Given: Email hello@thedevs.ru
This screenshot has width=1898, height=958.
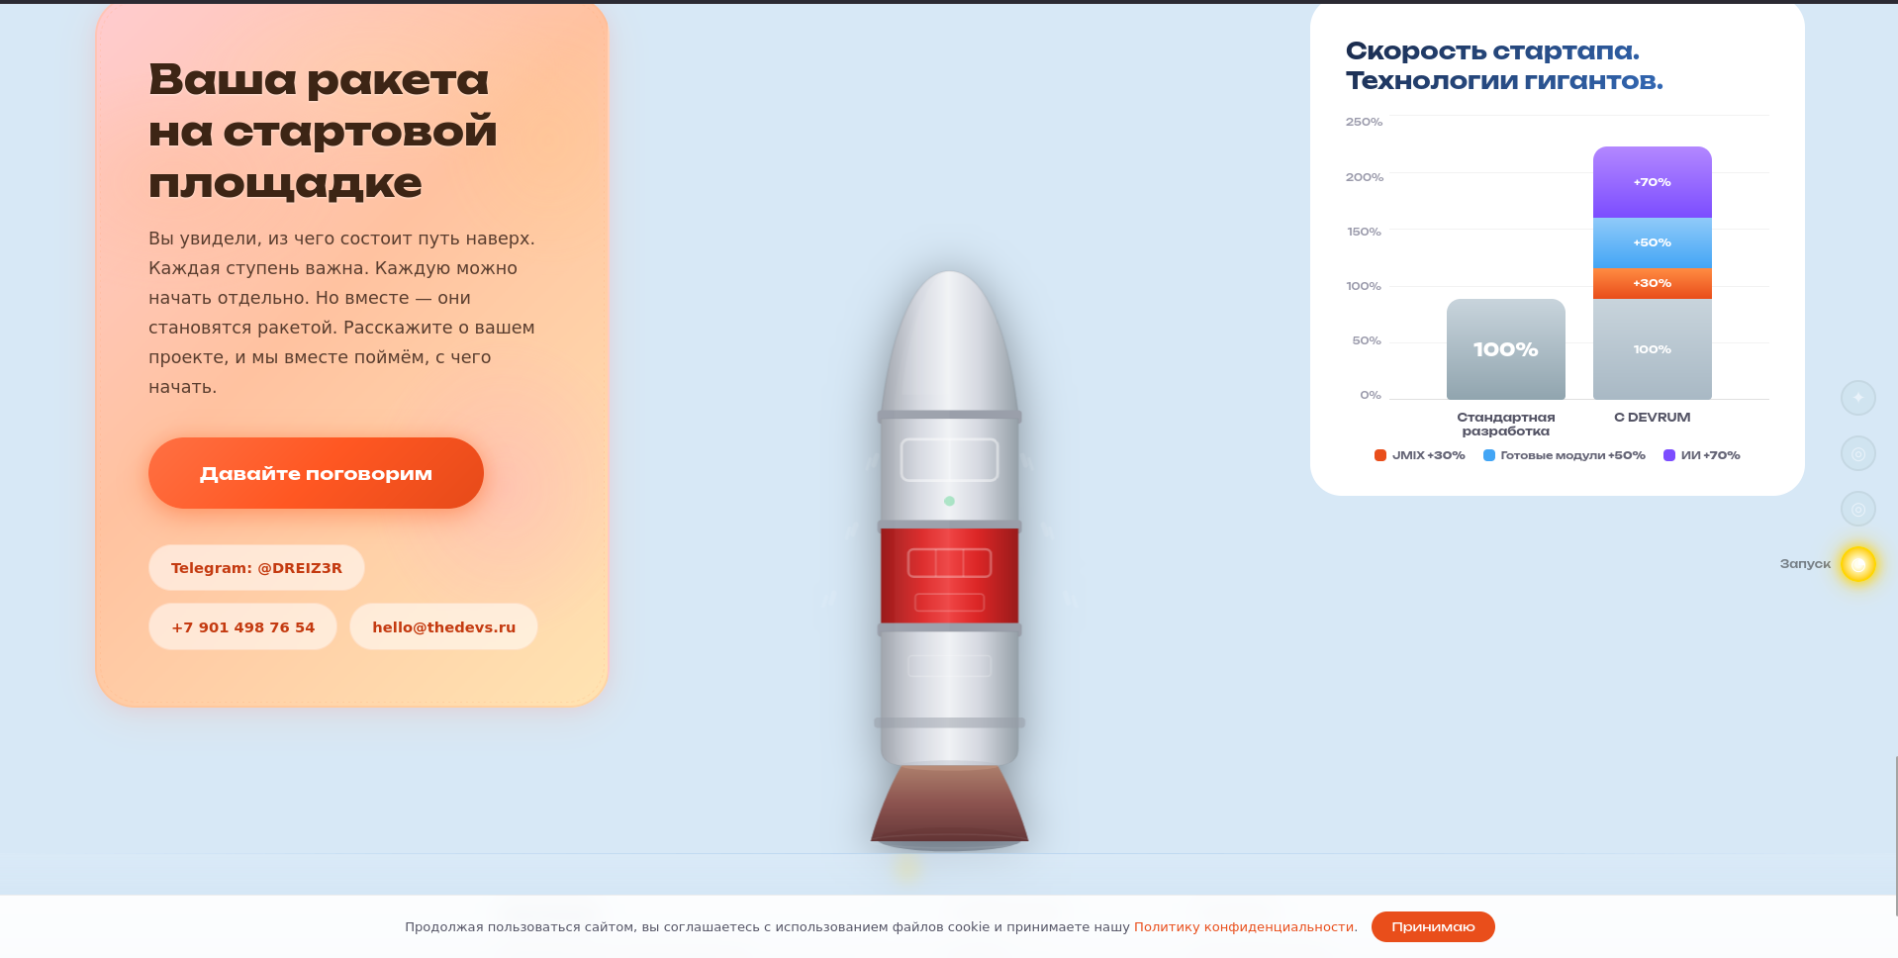Looking at the screenshot, I should coord(443,627).
